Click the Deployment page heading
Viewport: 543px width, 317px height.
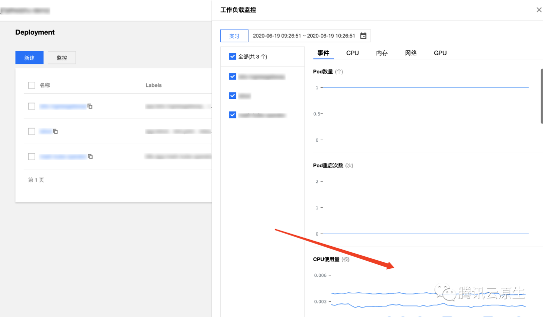tap(35, 32)
